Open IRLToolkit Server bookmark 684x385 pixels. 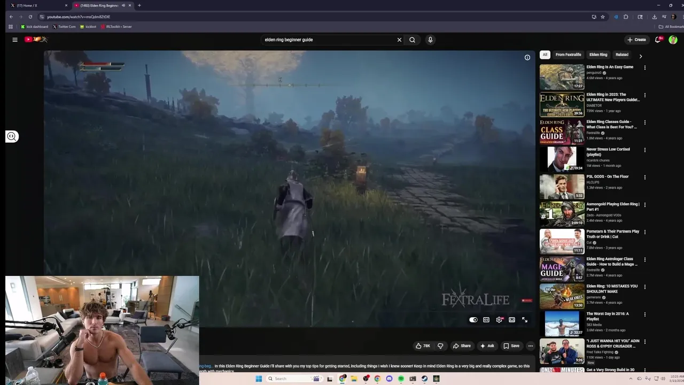pos(116,27)
